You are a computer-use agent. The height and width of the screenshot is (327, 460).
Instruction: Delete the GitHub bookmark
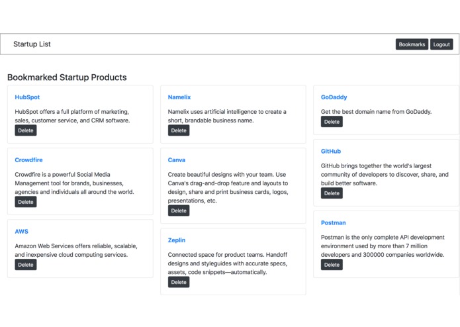pyautogui.click(x=332, y=193)
